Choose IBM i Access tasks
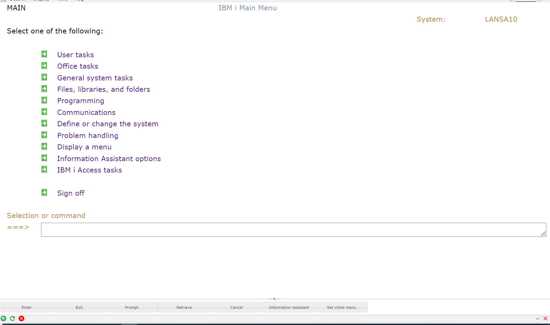 pyautogui.click(x=89, y=170)
